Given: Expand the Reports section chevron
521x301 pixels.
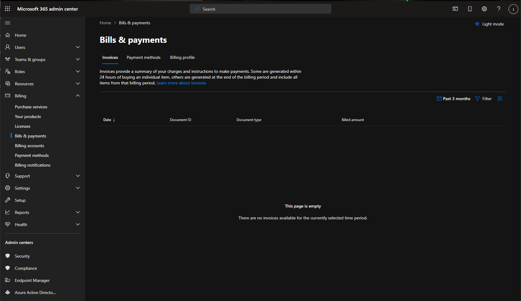Looking at the screenshot, I should pyautogui.click(x=78, y=212).
